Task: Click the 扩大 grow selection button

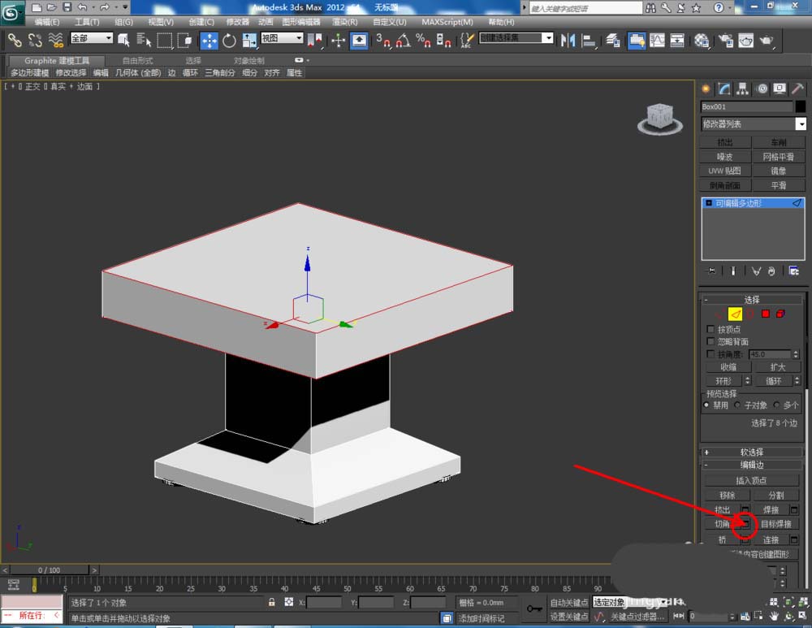Action: click(777, 367)
